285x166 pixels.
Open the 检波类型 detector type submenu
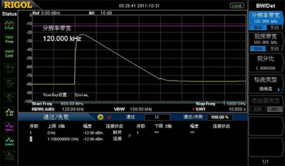coord(266,84)
